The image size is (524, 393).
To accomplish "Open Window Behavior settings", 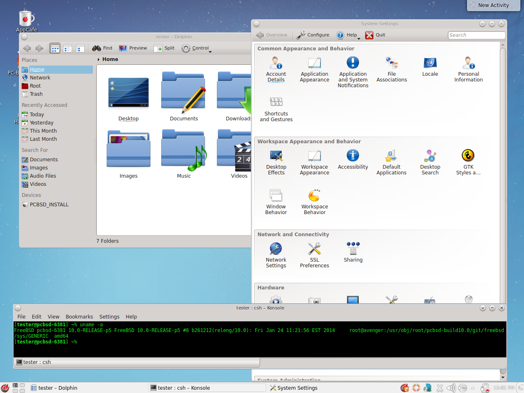I will click(x=276, y=202).
